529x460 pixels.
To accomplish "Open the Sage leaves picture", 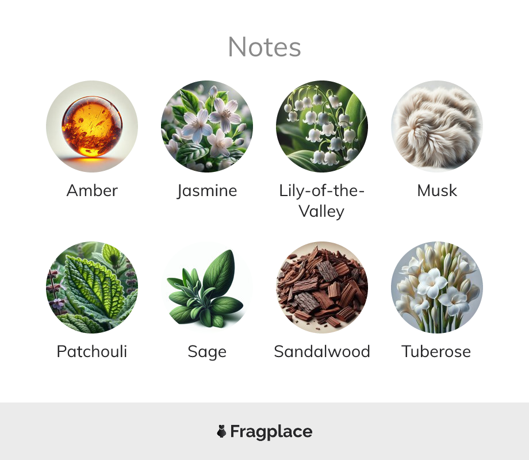I will pyautogui.click(x=207, y=287).
